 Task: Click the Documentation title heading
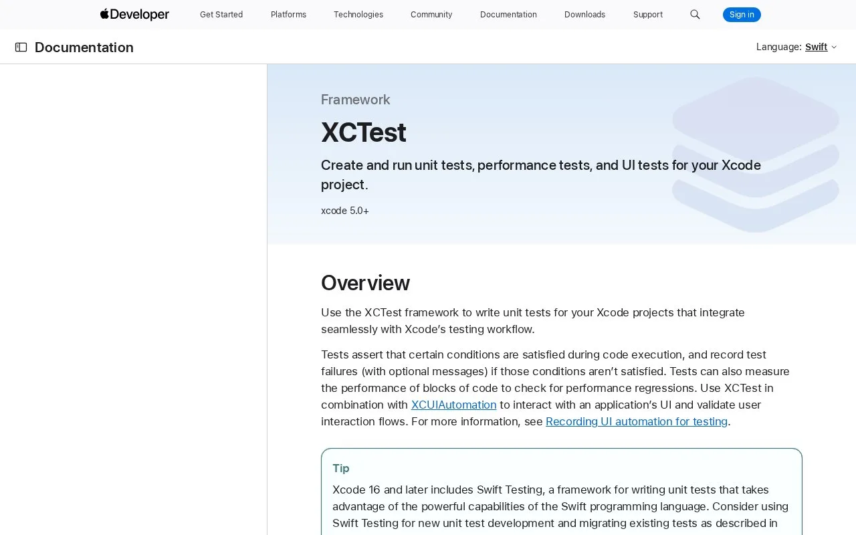click(x=84, y=47)
